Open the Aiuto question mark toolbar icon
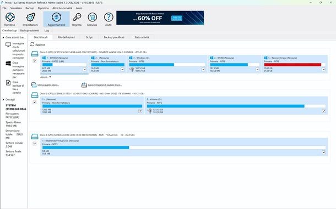Viewport: 336px width, 209px height. (109, 17)
